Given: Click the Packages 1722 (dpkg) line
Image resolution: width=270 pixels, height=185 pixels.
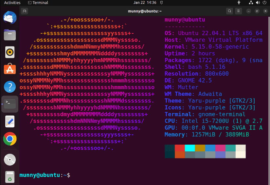Looking at the screenshot, I should (213, 60).
